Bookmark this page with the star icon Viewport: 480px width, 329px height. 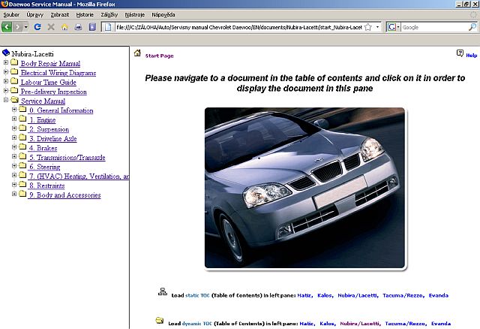point(368,27)
